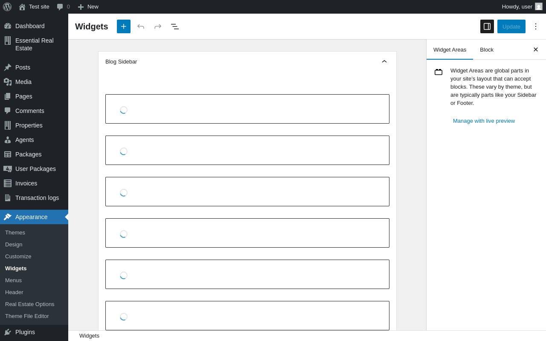This screenshot has height=341, width=546.
Task: Select the Widget Areas tab
Action: click(450, 49)
